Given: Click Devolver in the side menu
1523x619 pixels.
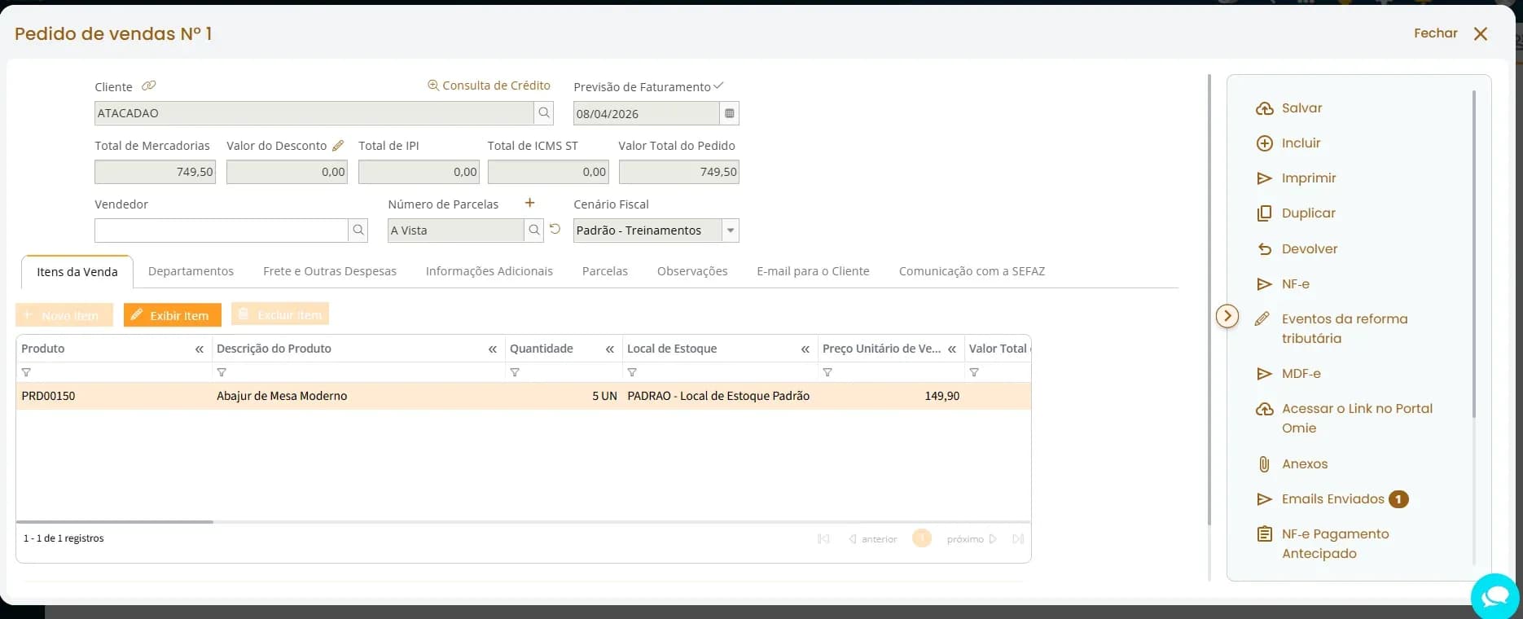Looking at the screenshot, I should 1297,249.
